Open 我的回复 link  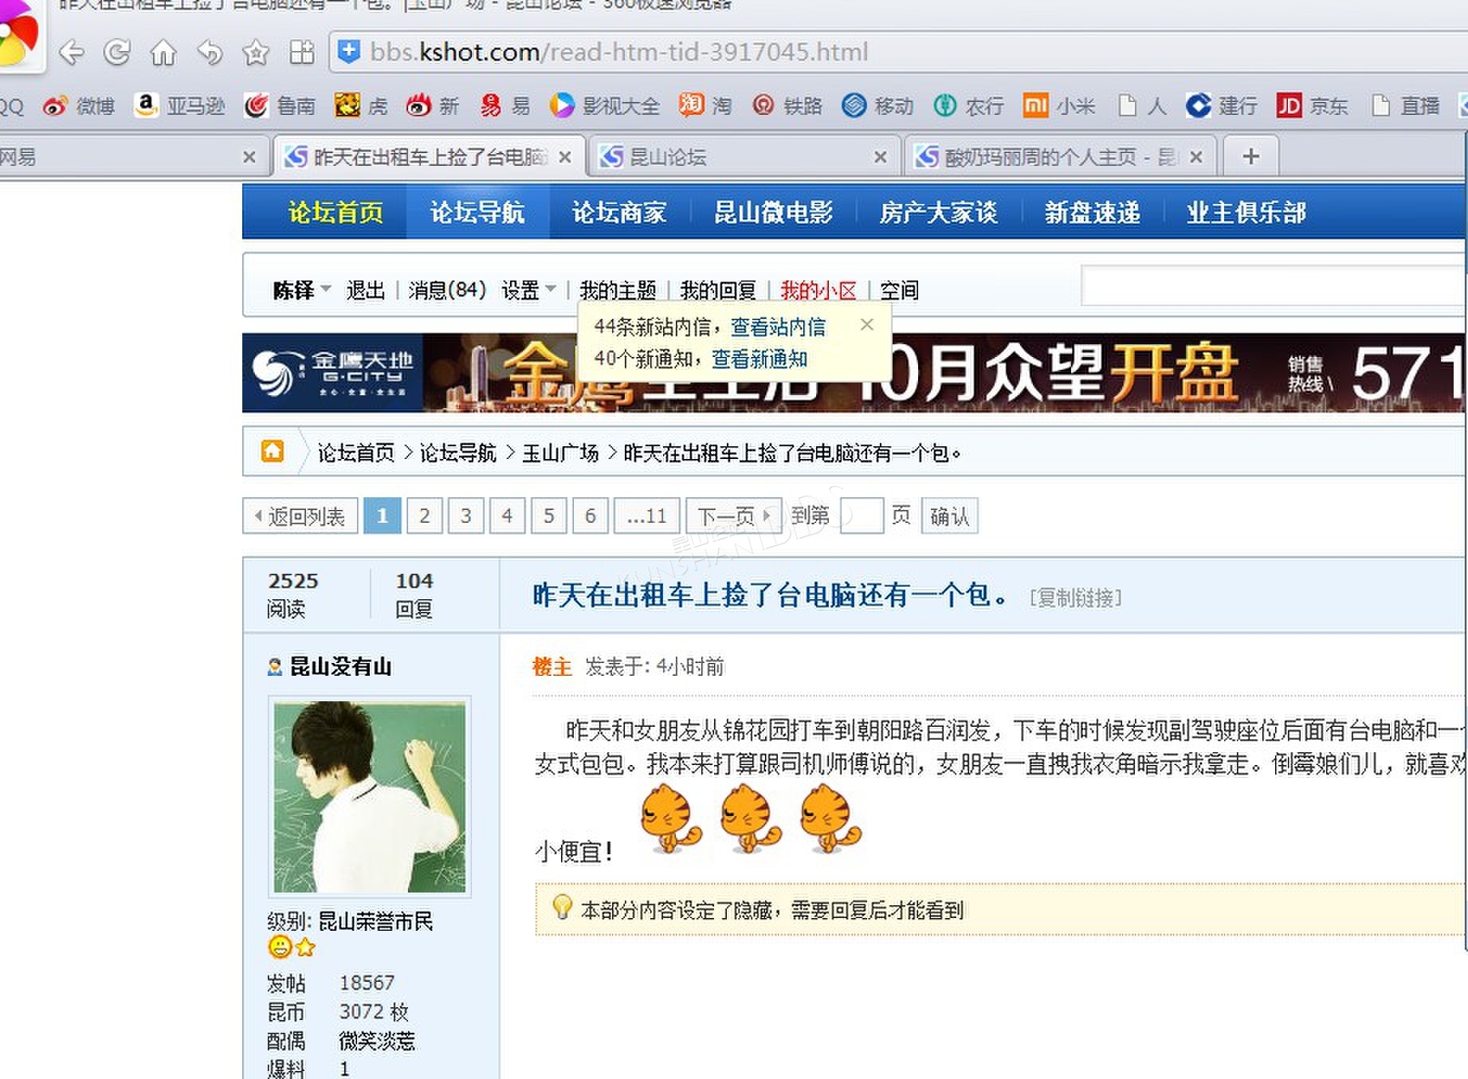click(x=718, y=290)
